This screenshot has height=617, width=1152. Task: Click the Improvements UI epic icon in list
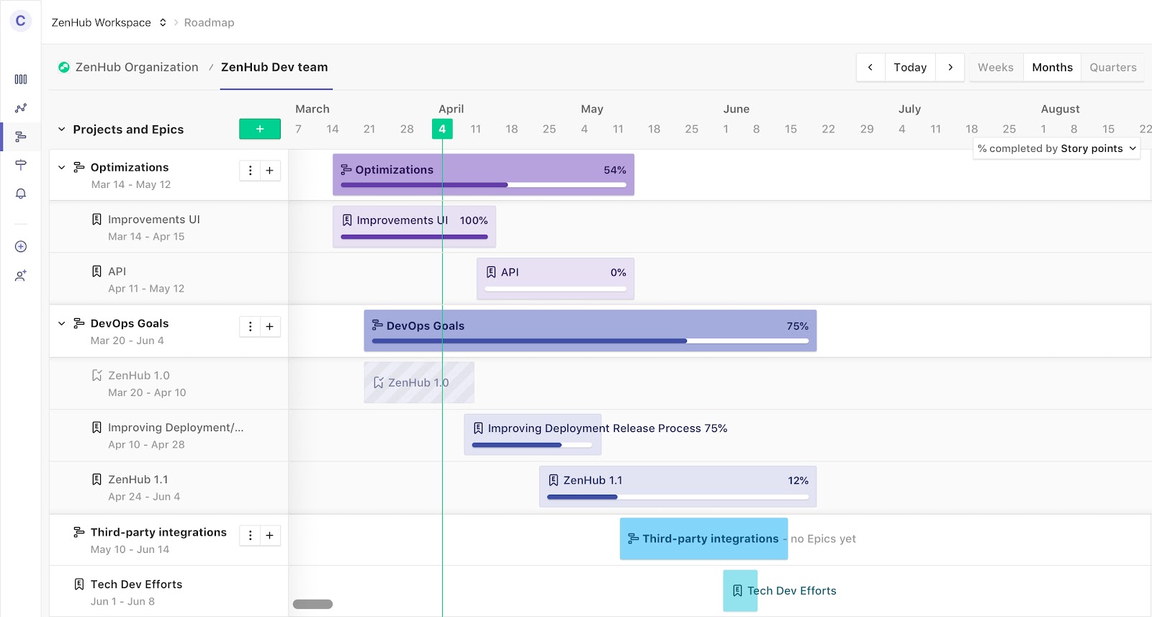96,219
